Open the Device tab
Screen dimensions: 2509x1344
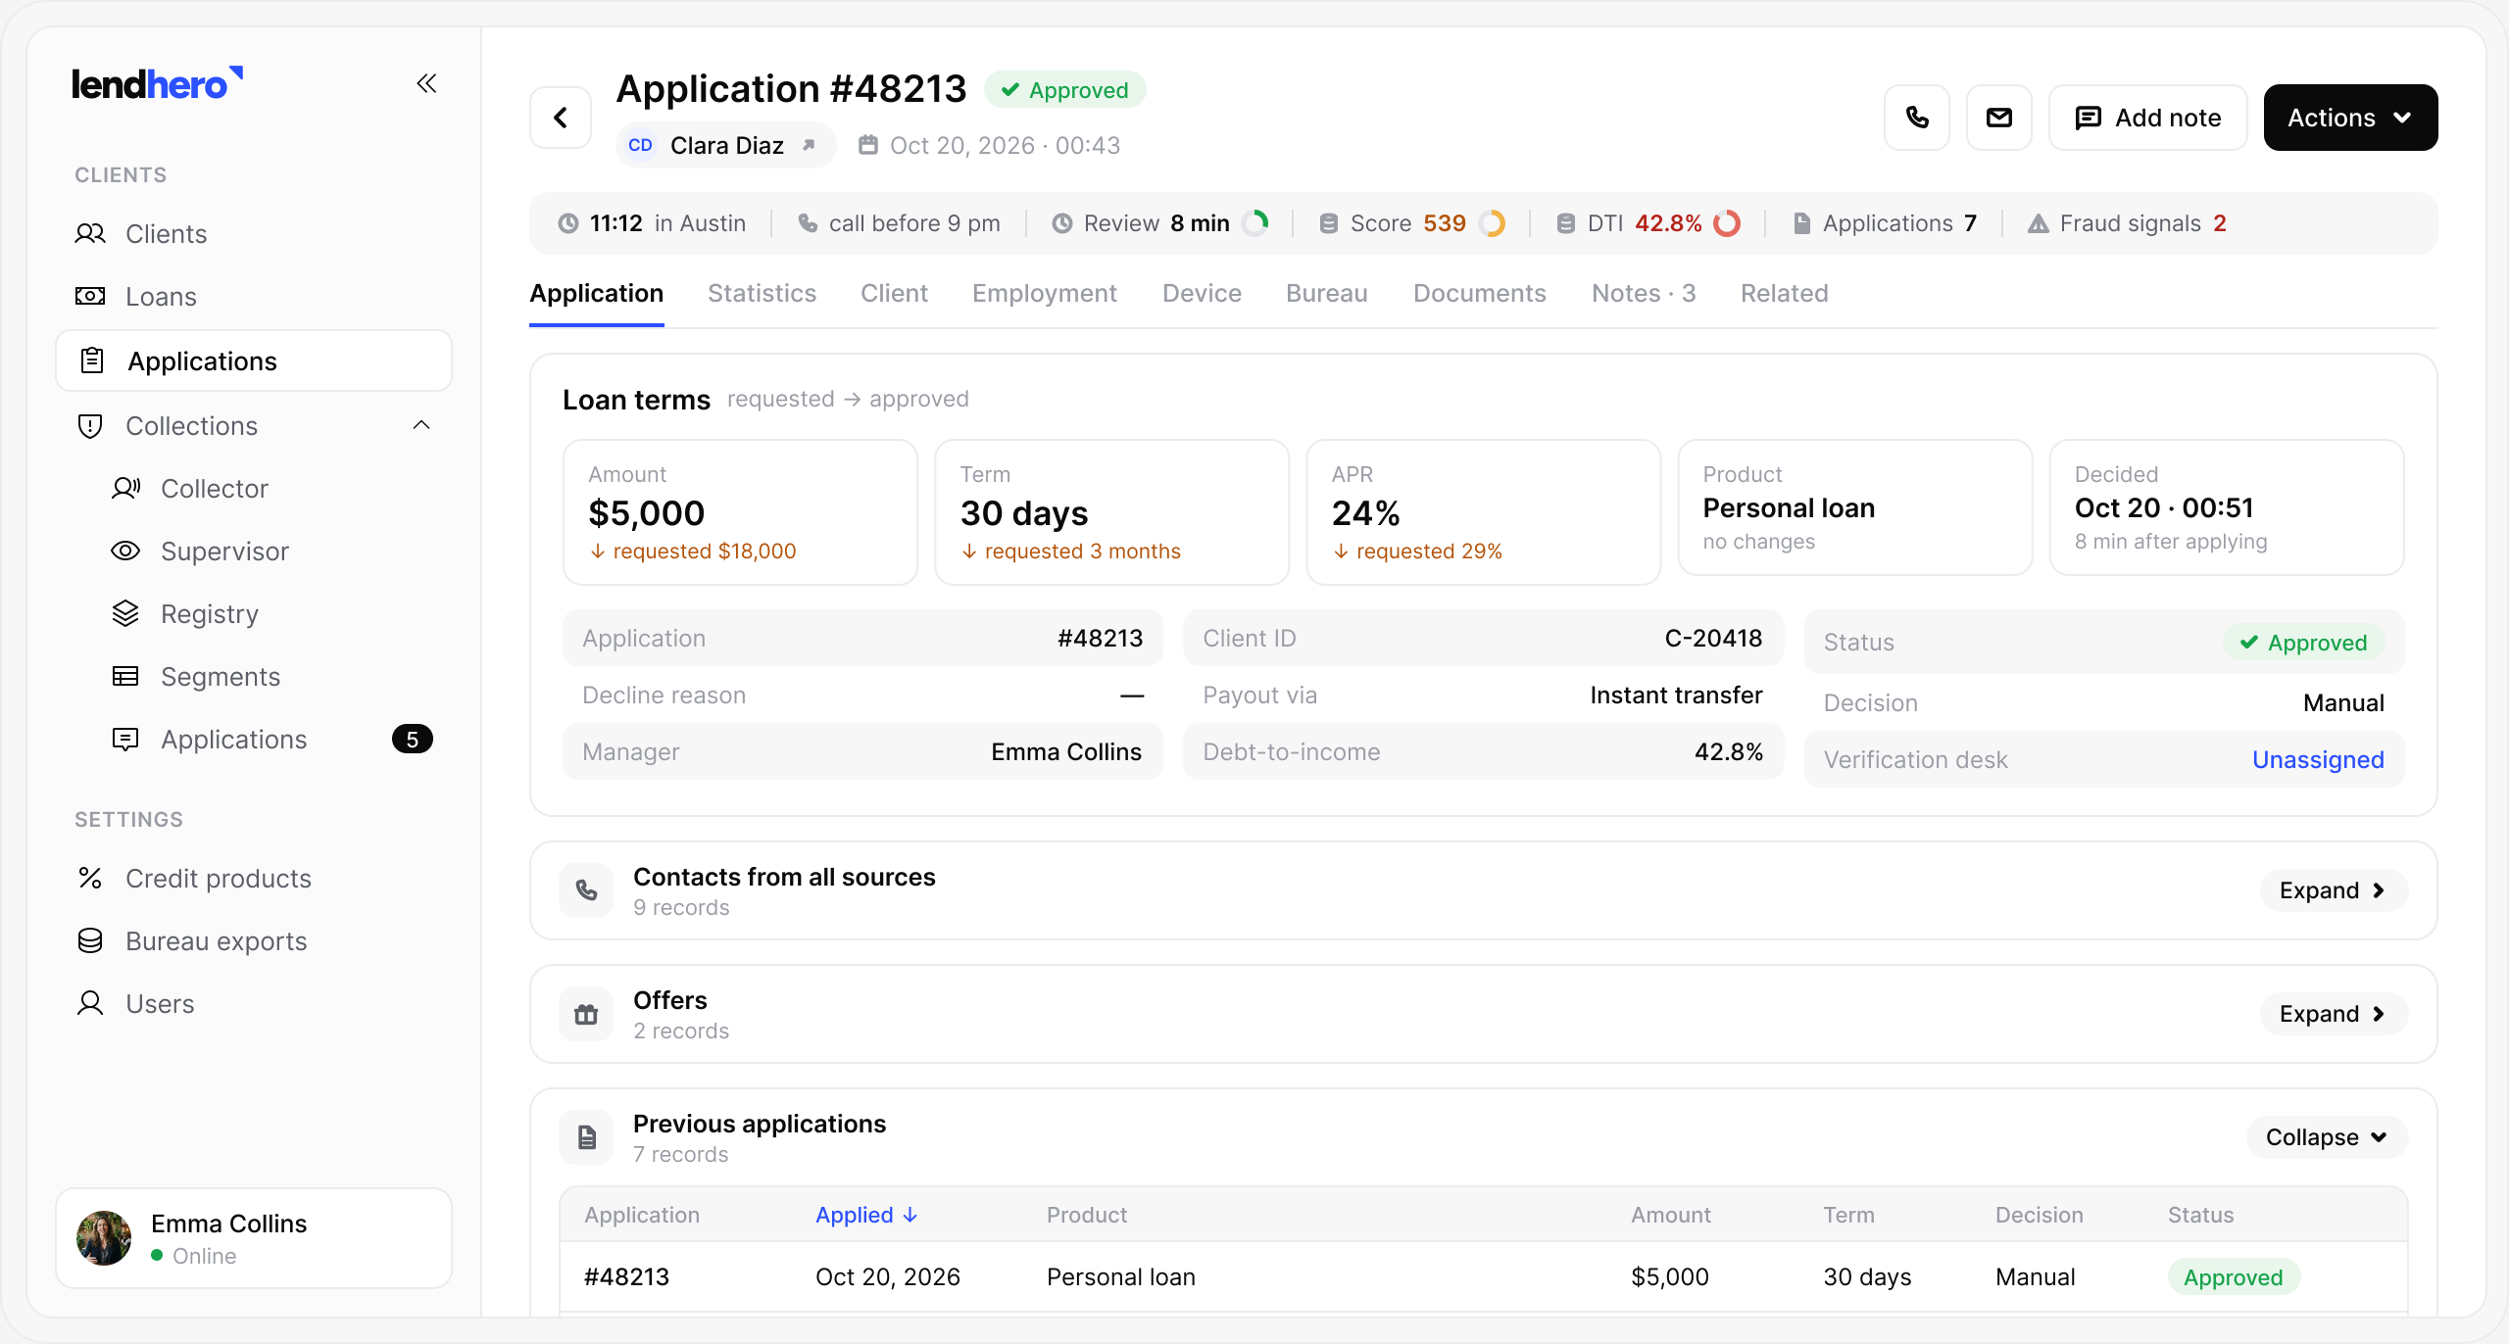click(x=1202, y=293)
